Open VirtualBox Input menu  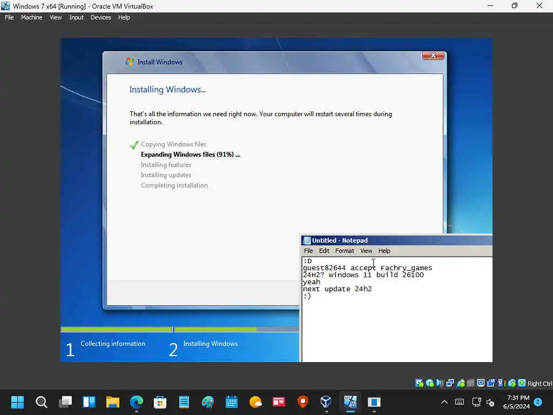[76, 17]
